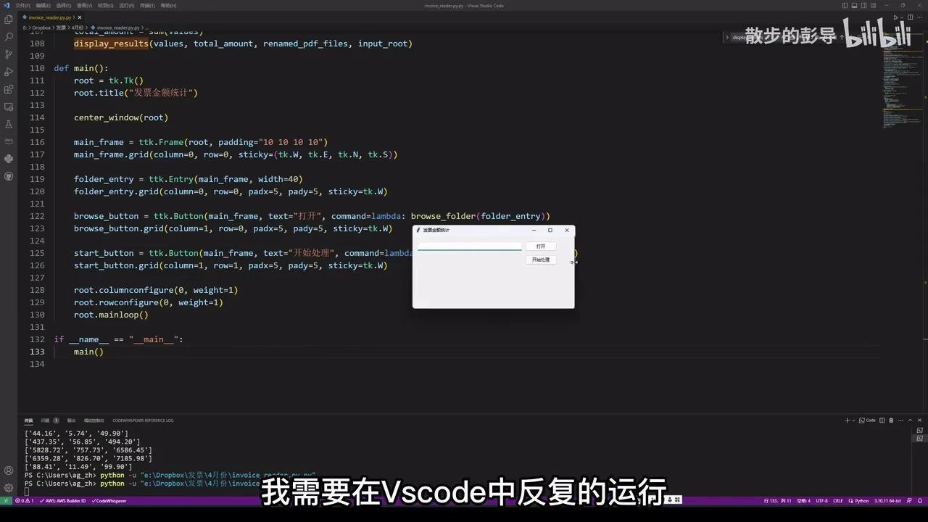Click the notification bell in the status bar
Viewport: 928px width, 522px height.
919,500
